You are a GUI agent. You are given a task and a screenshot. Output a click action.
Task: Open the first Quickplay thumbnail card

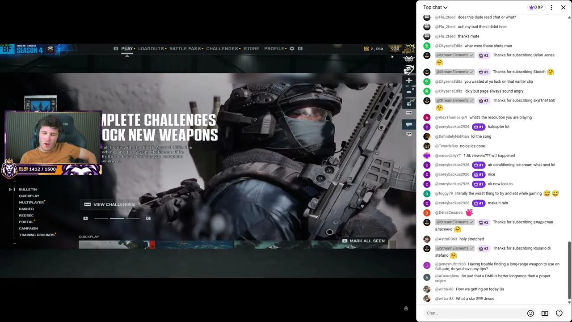[117, 245]
